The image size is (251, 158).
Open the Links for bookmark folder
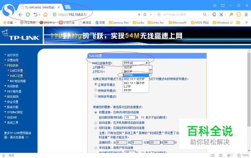[156, 22]
